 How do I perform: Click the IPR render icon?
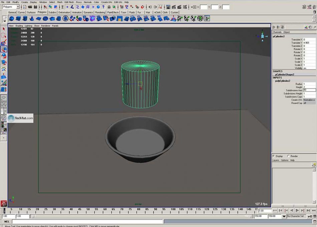coord(179,7)
